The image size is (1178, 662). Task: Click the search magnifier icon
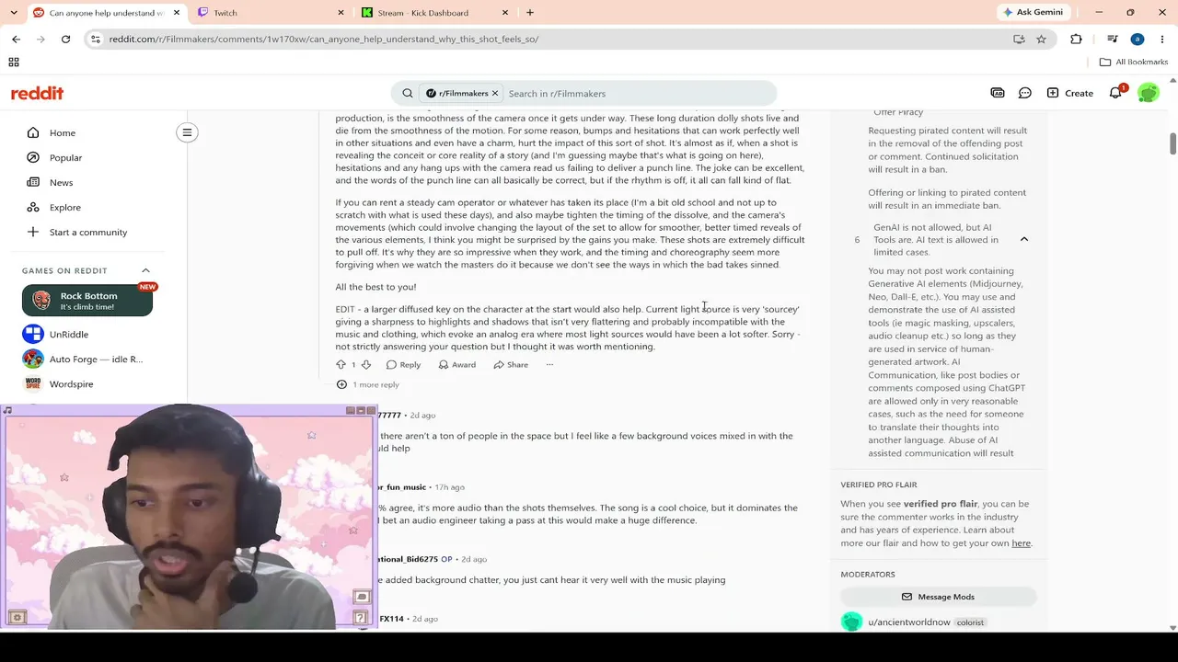(x=408, y=93)
